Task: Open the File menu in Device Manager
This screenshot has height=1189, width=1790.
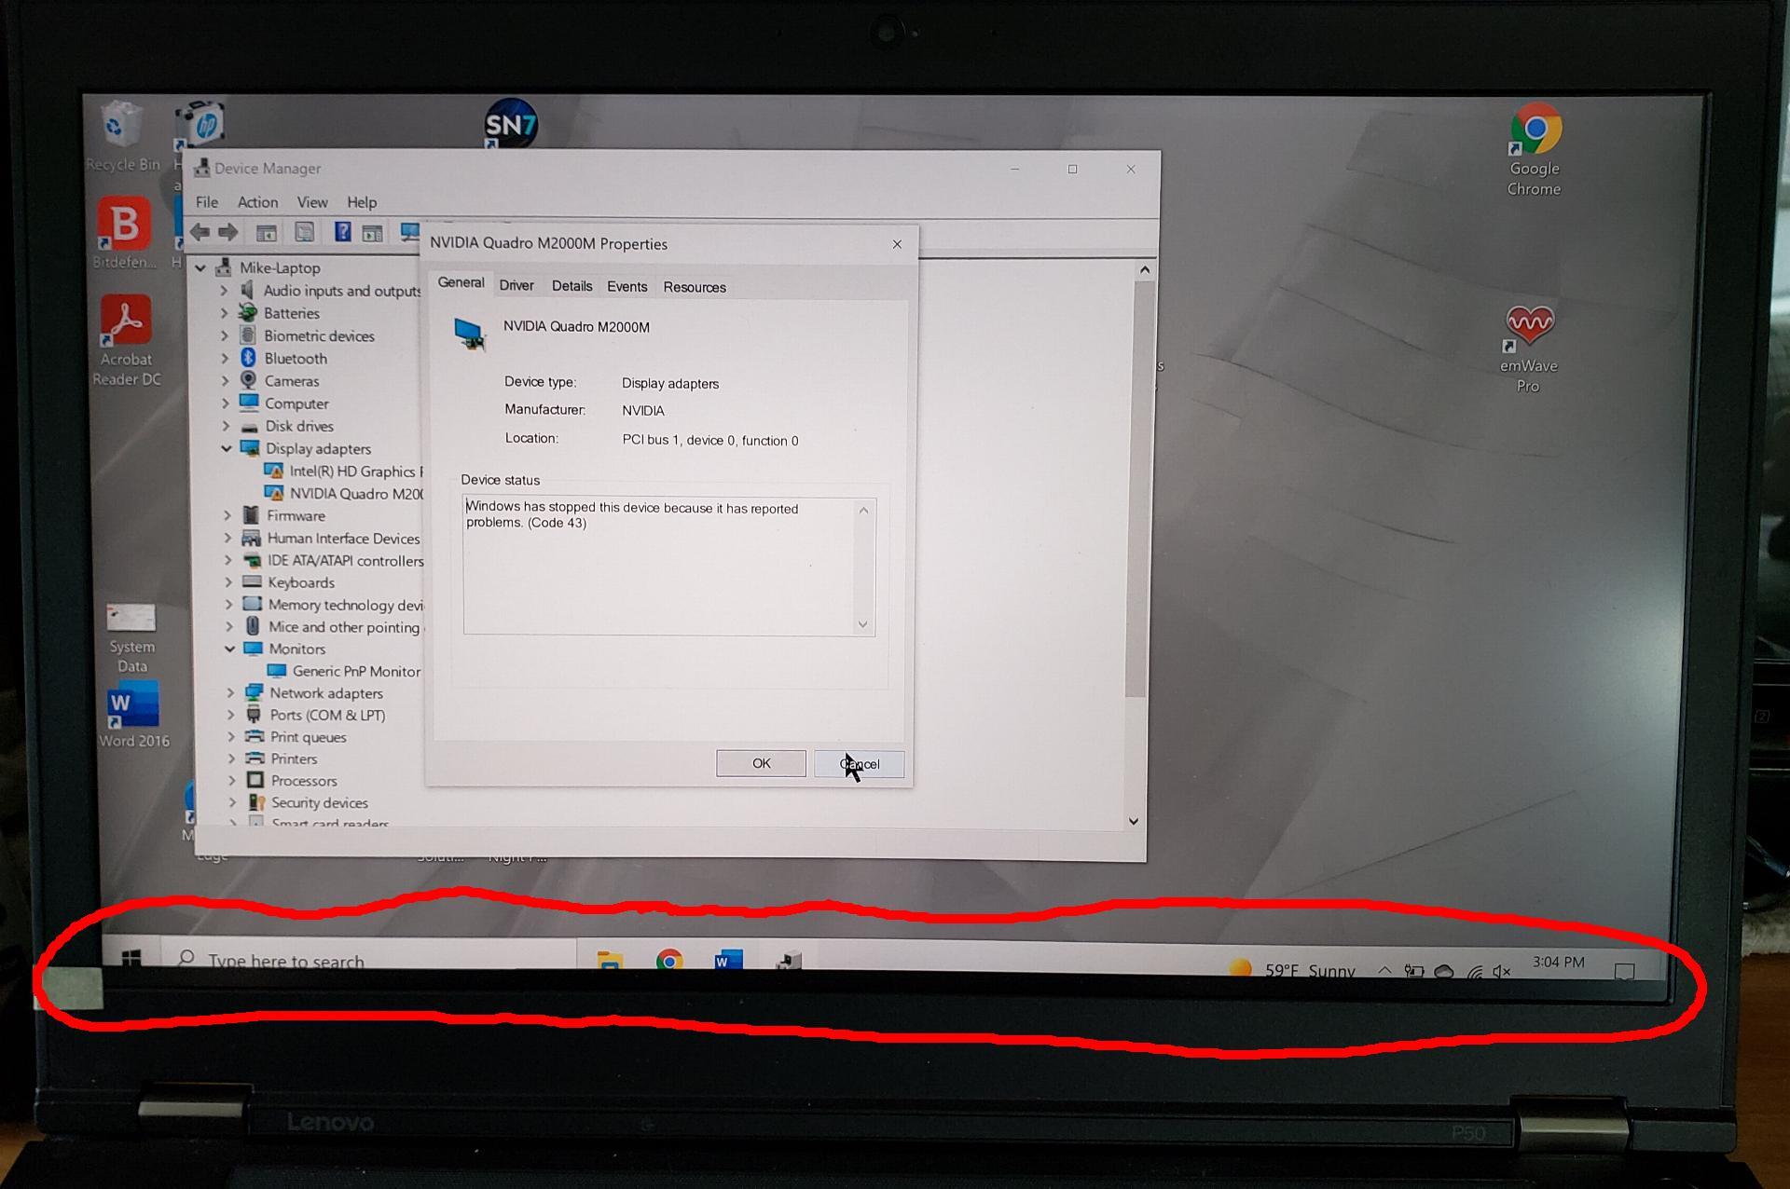Action: click(207, 202)
